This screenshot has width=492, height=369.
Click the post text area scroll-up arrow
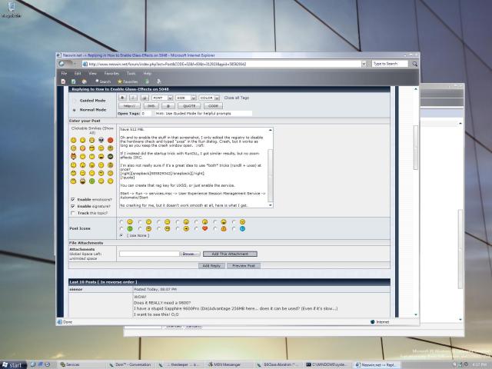[x=271, y=130]
